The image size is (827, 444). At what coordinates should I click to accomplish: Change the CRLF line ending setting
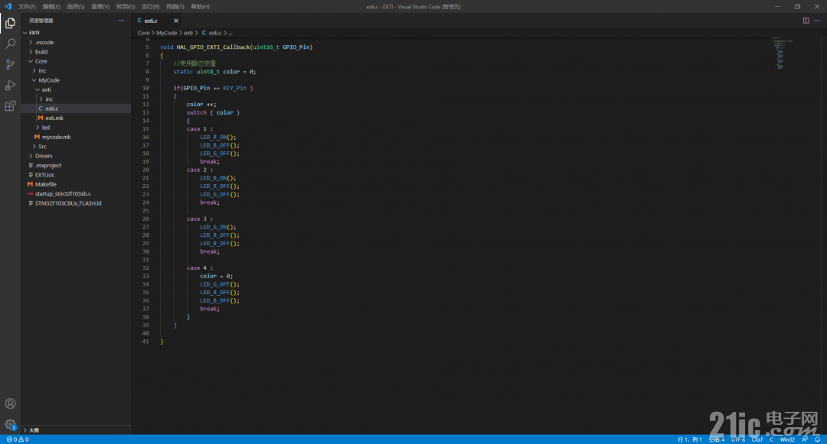point(757,439)
